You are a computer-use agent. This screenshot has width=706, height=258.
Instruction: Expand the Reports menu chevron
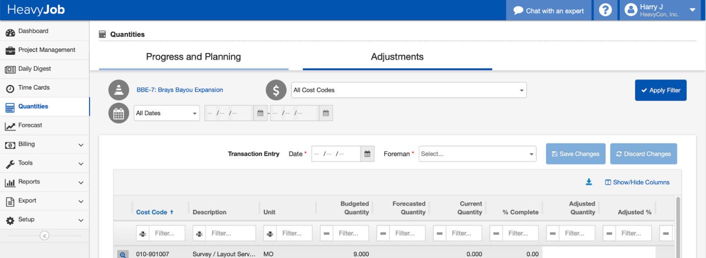click(81, 182)
